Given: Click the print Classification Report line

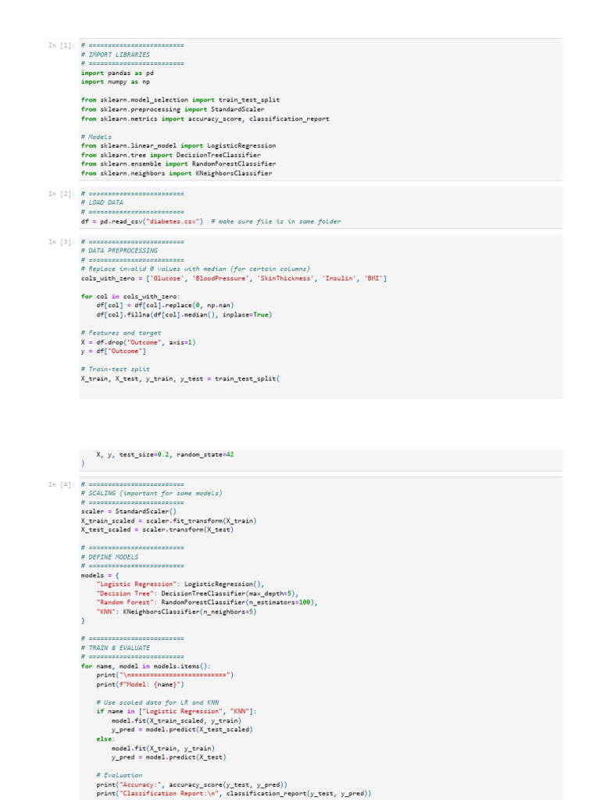Looking at the screenshot, I should pos(234,794).
